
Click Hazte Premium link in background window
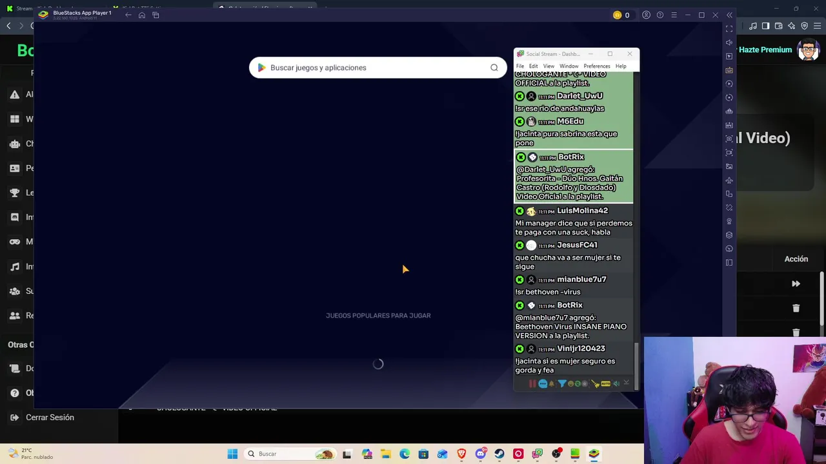coord(765,50)
